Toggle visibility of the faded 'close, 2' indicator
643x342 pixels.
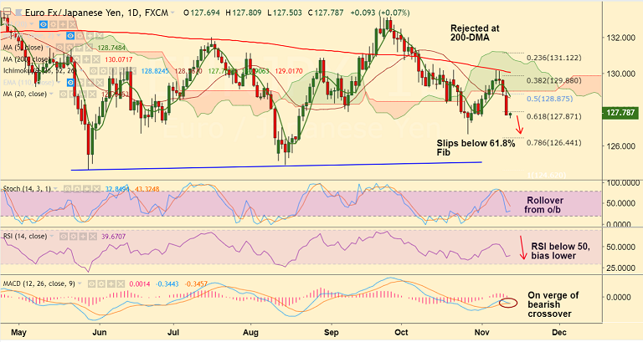tap(70, 36)
